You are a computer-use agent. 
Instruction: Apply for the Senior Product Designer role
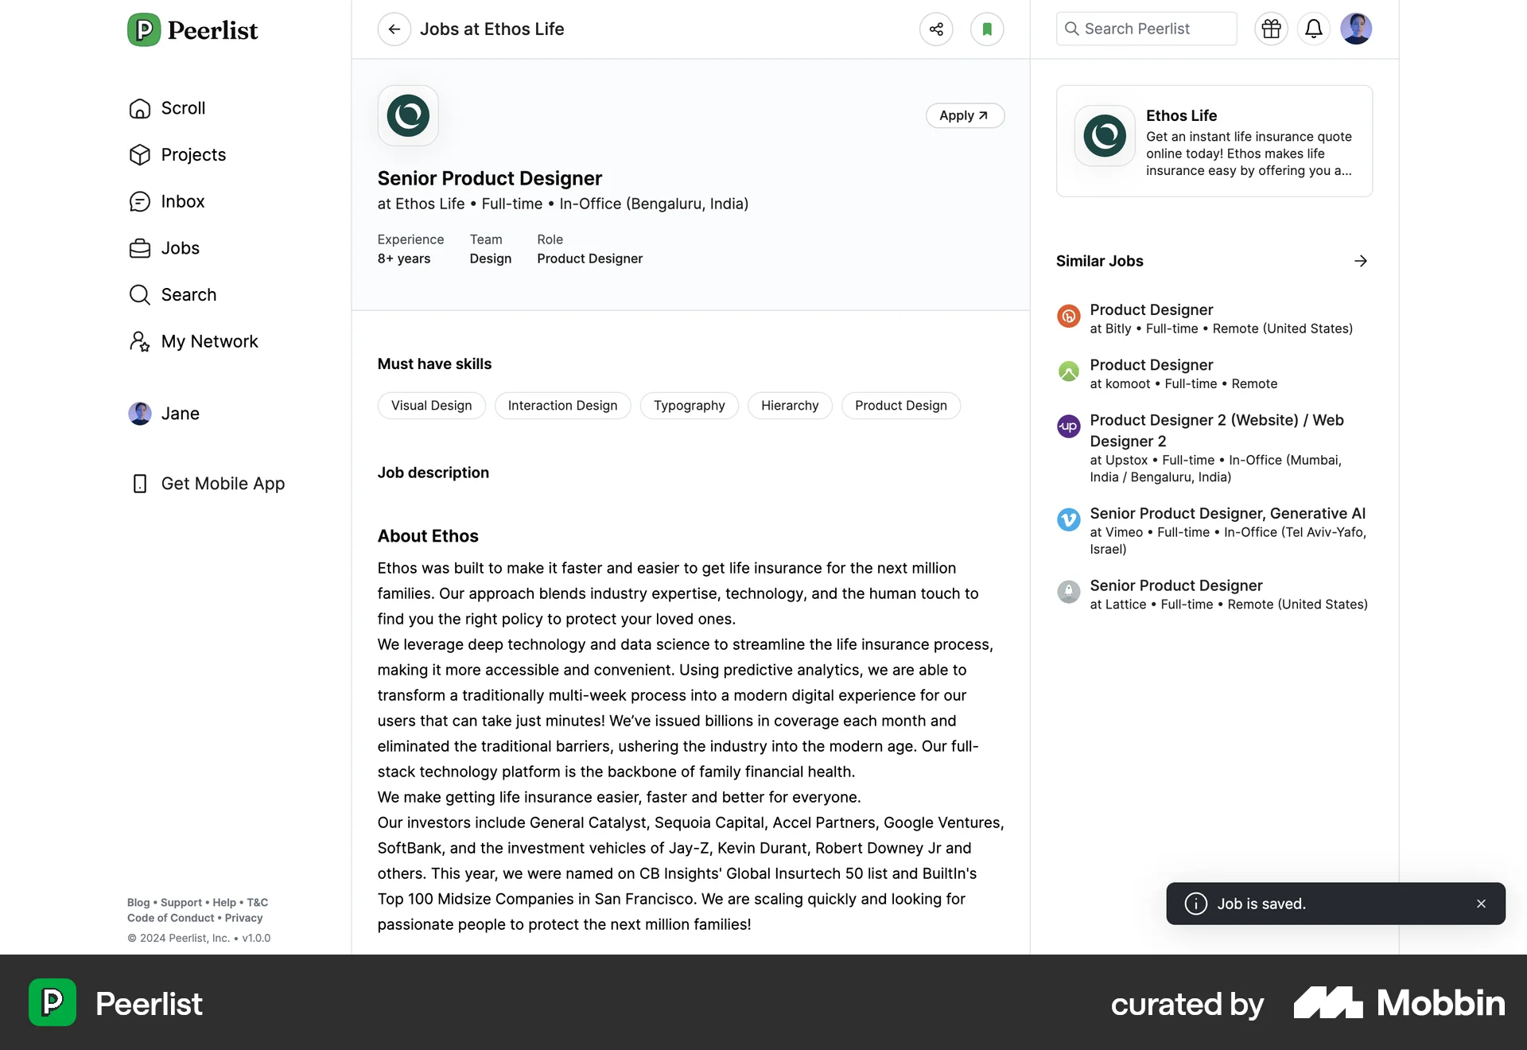click(x=964, y=115)
